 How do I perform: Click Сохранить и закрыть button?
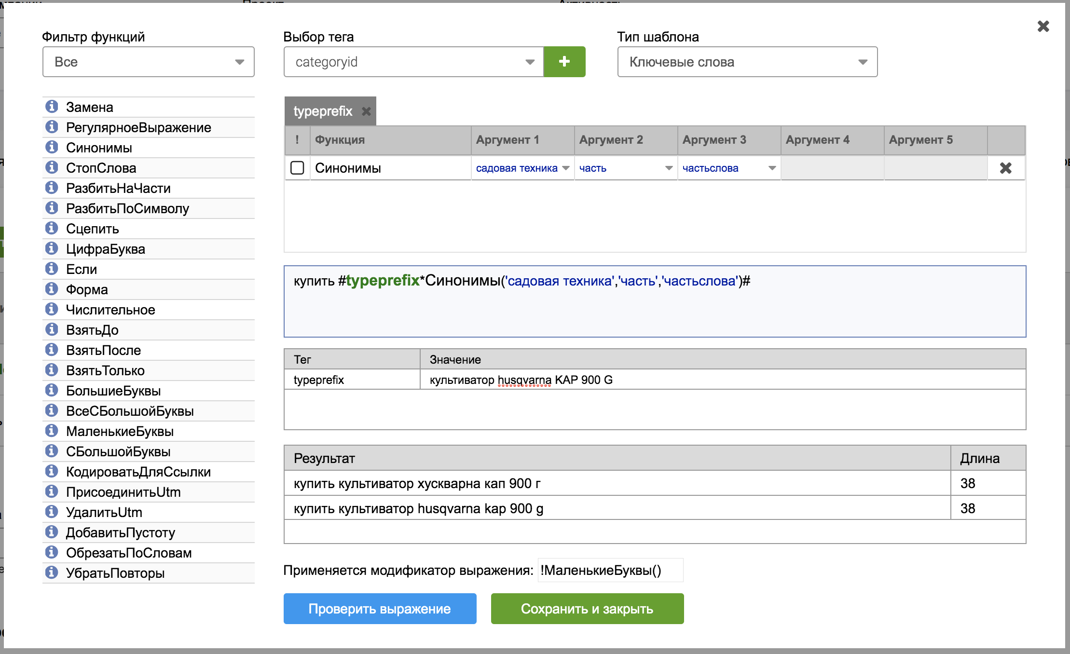coord(587,609)
